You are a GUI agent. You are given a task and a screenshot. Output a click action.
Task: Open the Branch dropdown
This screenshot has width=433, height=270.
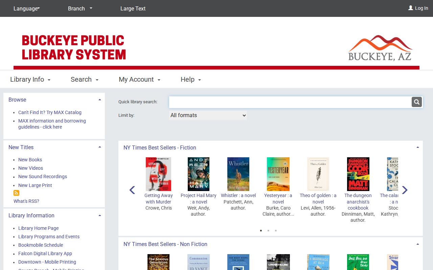80,8
